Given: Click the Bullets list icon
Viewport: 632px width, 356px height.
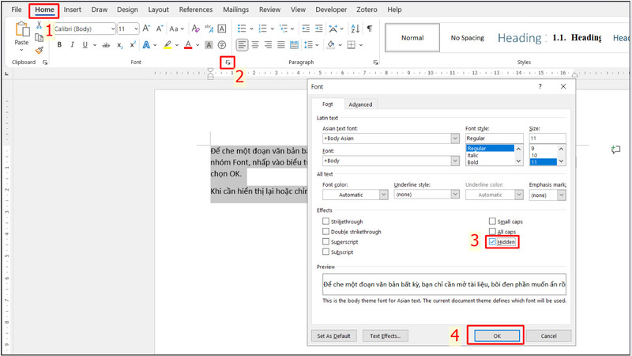Looking at the screenshot, I should click(243, 28).
